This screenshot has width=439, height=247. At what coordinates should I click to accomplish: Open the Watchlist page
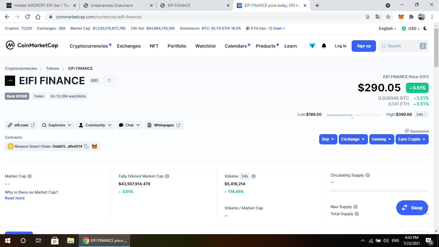[206, 46]
